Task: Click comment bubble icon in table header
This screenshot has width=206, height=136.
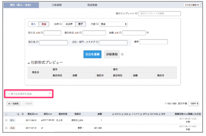Action: tap(18, 114)
